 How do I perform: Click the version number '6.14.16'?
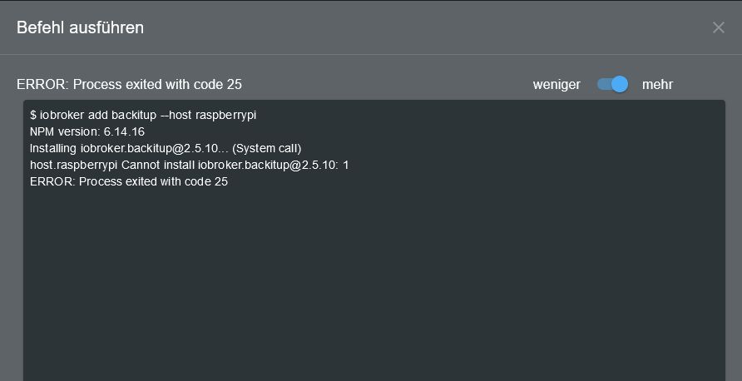tap(124, 131)
